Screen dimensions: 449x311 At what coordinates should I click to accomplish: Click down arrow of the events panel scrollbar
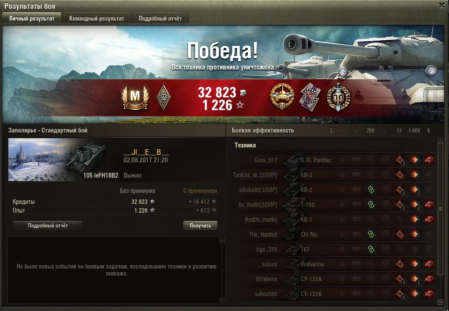222,300
